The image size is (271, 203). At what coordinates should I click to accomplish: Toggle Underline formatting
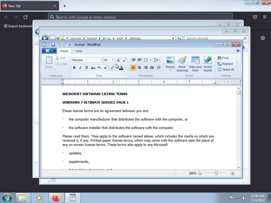point(87,67)
